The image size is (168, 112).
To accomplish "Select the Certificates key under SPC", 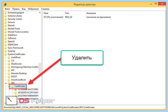I will pyautogui.click(x=20, y=86).
